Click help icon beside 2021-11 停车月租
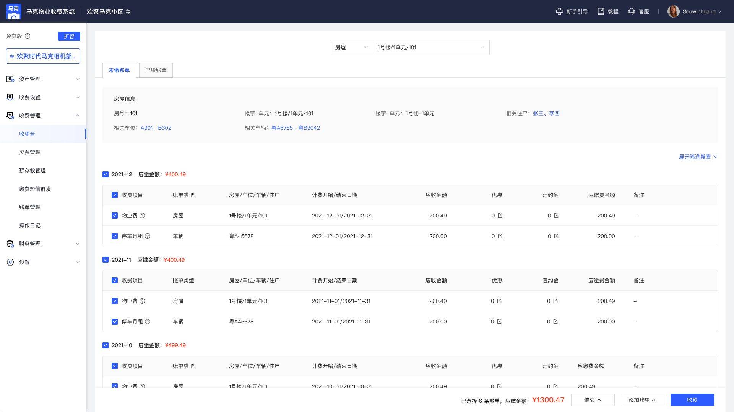This screenshot has height=412, width=734. (x=148, y=322)
